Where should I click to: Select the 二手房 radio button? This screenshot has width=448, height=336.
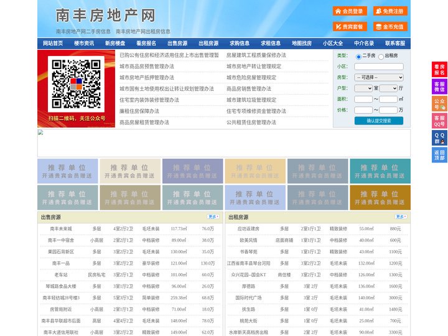point(358,57)
